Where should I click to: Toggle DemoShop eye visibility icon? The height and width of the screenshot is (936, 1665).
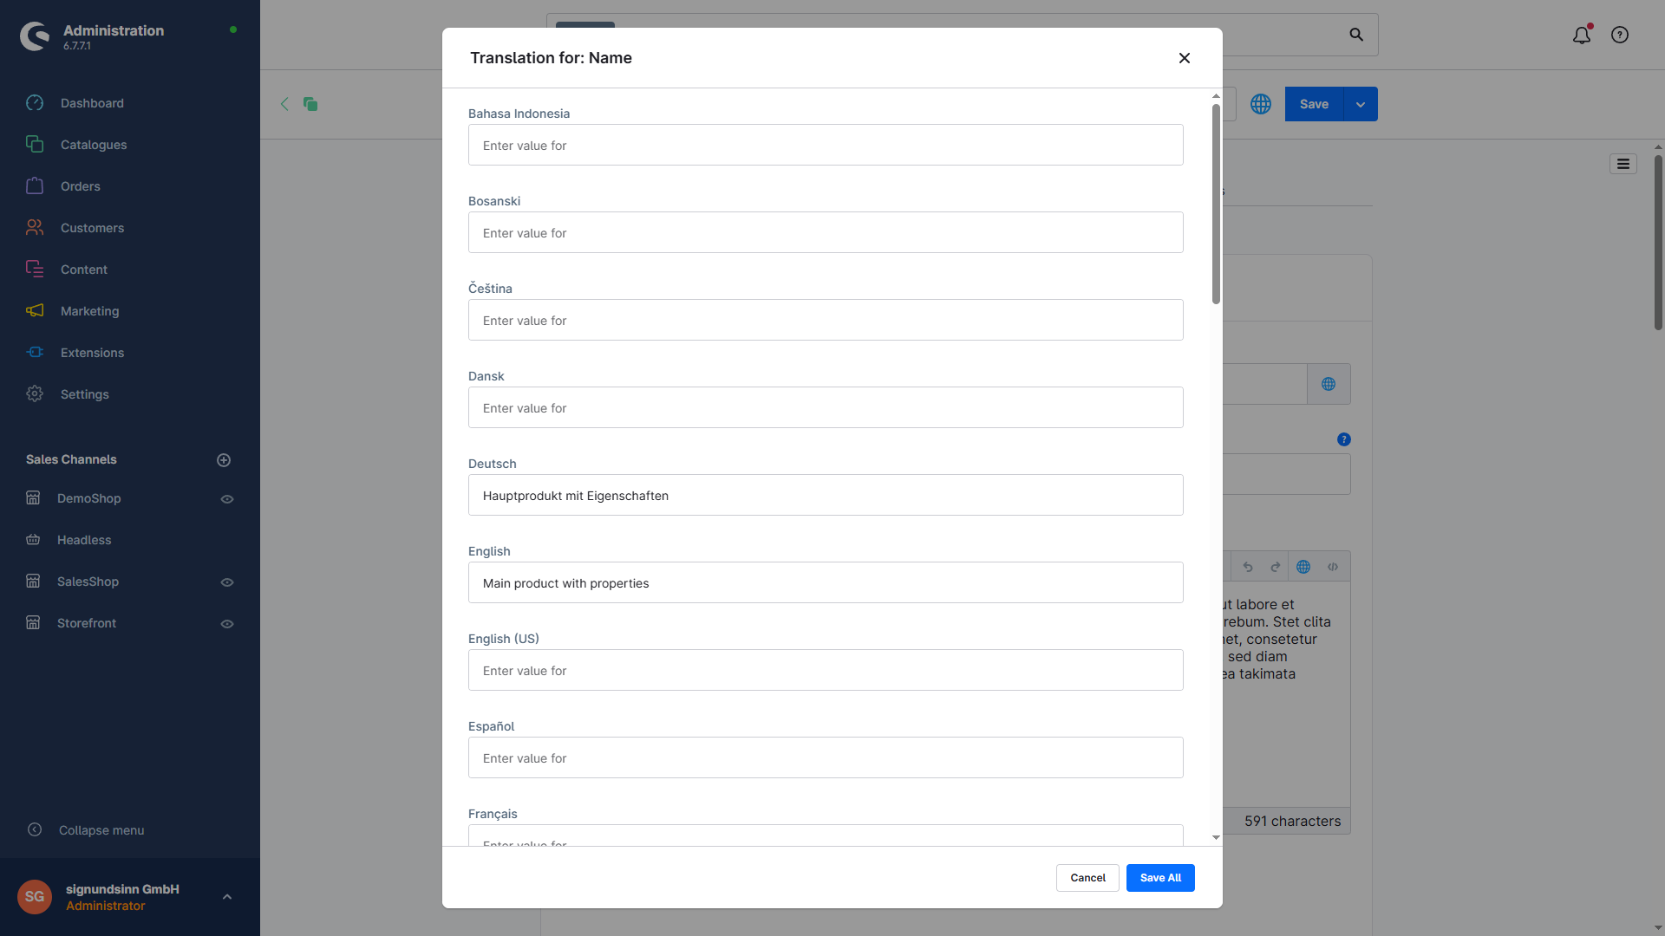pyautogui.click(x=227, y=499)
